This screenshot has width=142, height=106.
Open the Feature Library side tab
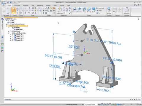[2, 24]
